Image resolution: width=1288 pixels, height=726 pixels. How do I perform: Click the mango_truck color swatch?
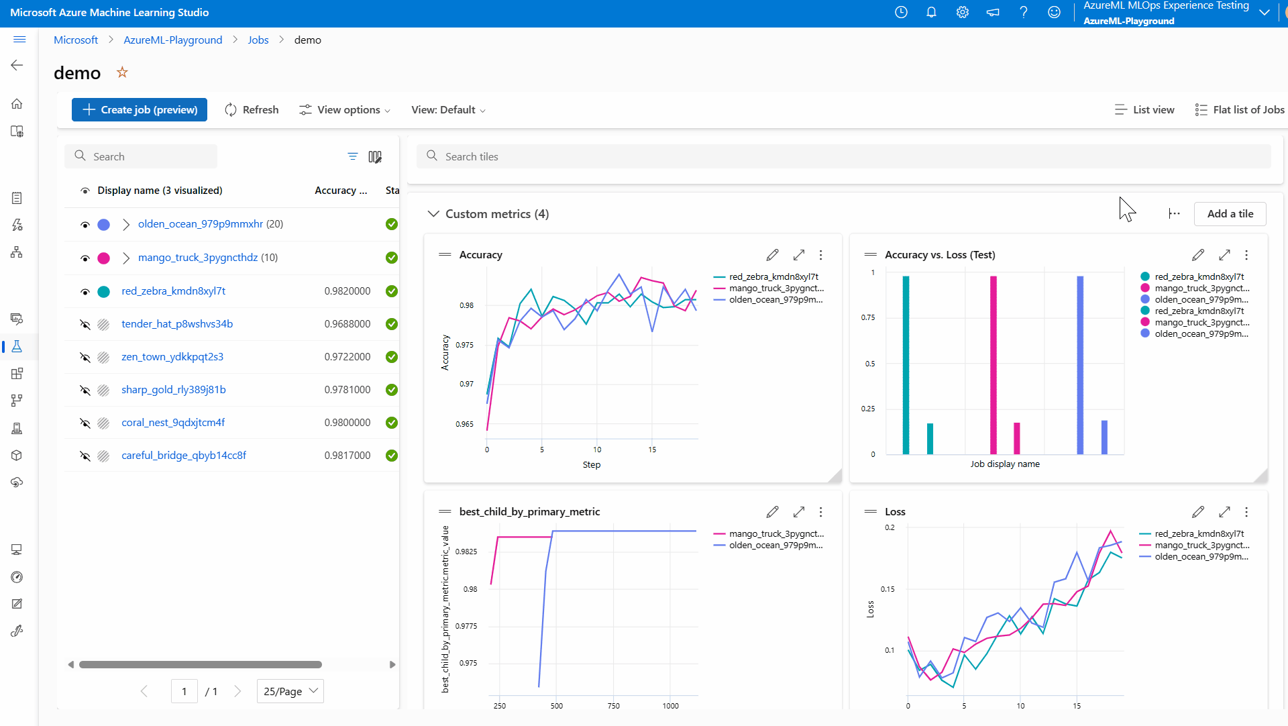click(x=103, y=258)
